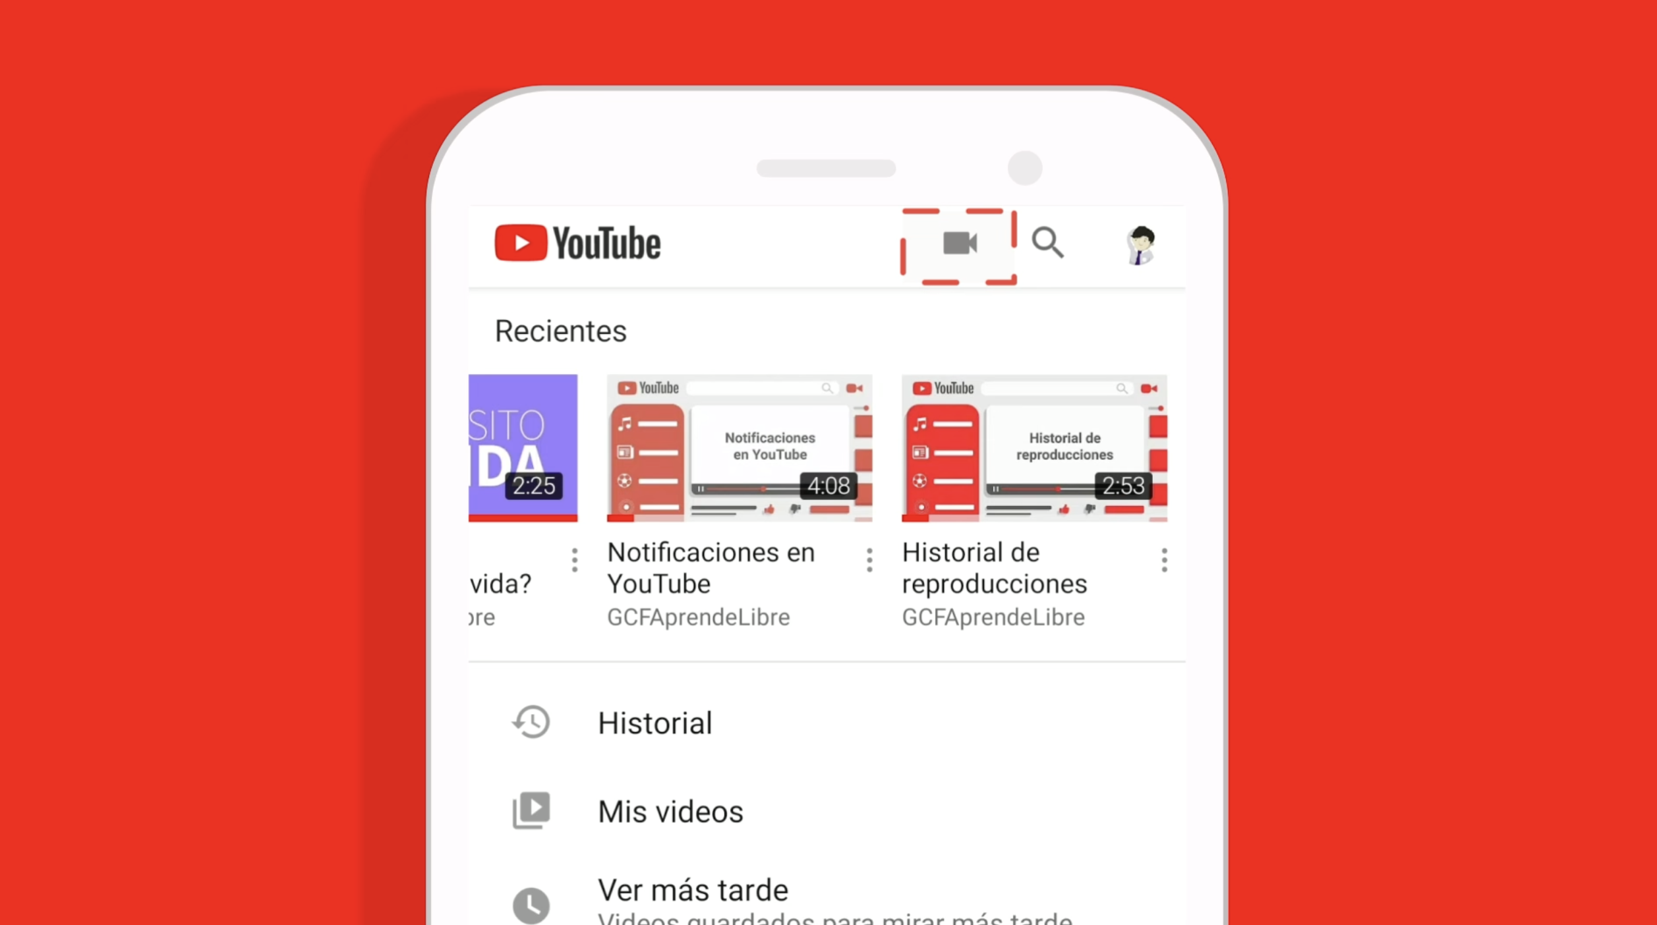Tap the three-dot menu on Notificaciones video
The image size is (1657, 925).
coord(868,559)
